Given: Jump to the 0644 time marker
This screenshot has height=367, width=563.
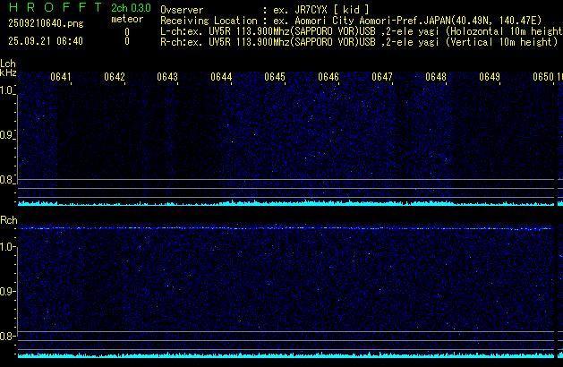Looking at the screenshot, I should tap(221, 77).
